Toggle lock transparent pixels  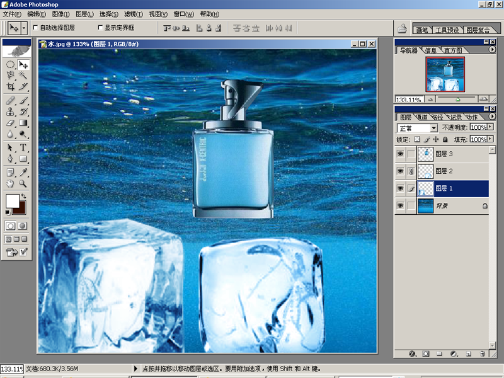click(417, 139)
